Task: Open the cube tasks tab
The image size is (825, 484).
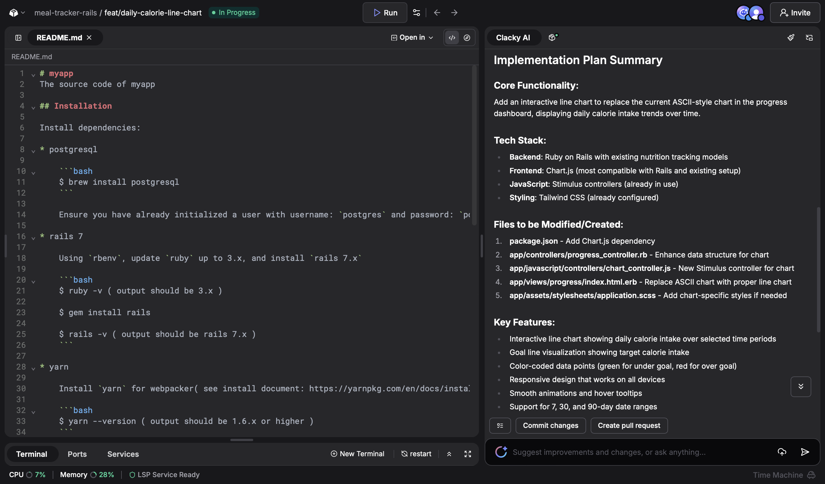Action: pos(553,37)
